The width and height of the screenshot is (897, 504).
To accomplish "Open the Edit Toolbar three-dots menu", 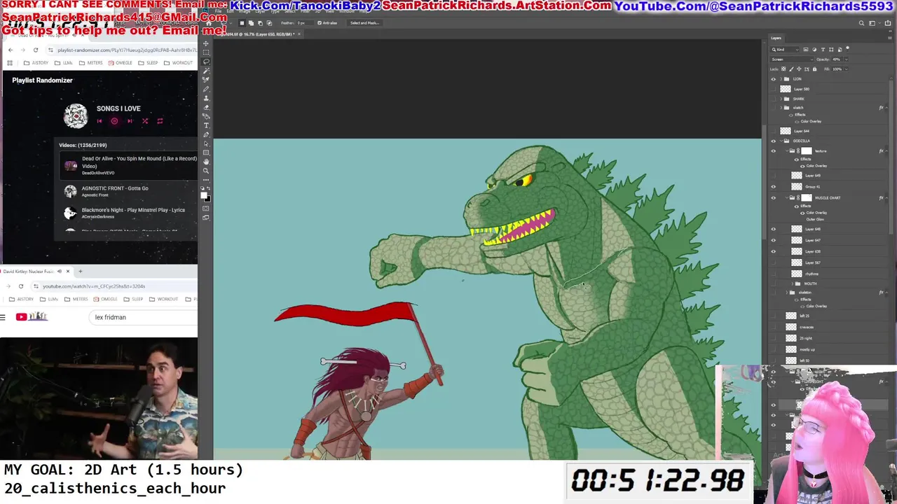I will (x=206, y=179).
